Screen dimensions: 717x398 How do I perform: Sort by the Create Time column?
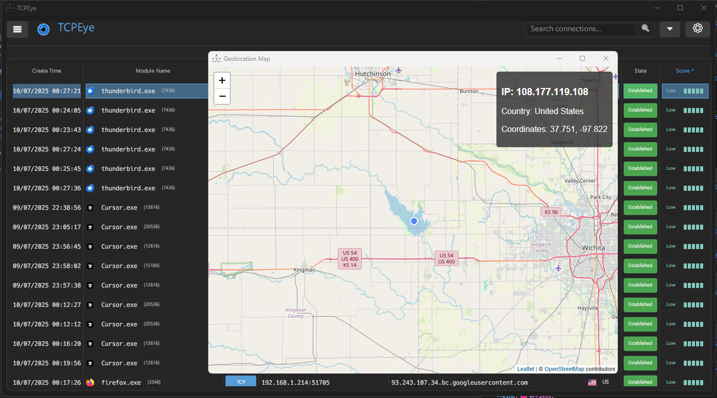pos(47,71)
